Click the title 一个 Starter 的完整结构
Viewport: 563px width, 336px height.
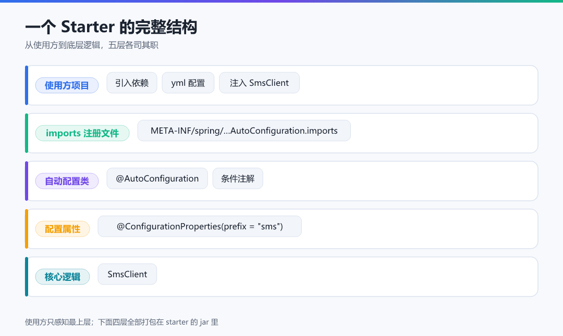111,27
